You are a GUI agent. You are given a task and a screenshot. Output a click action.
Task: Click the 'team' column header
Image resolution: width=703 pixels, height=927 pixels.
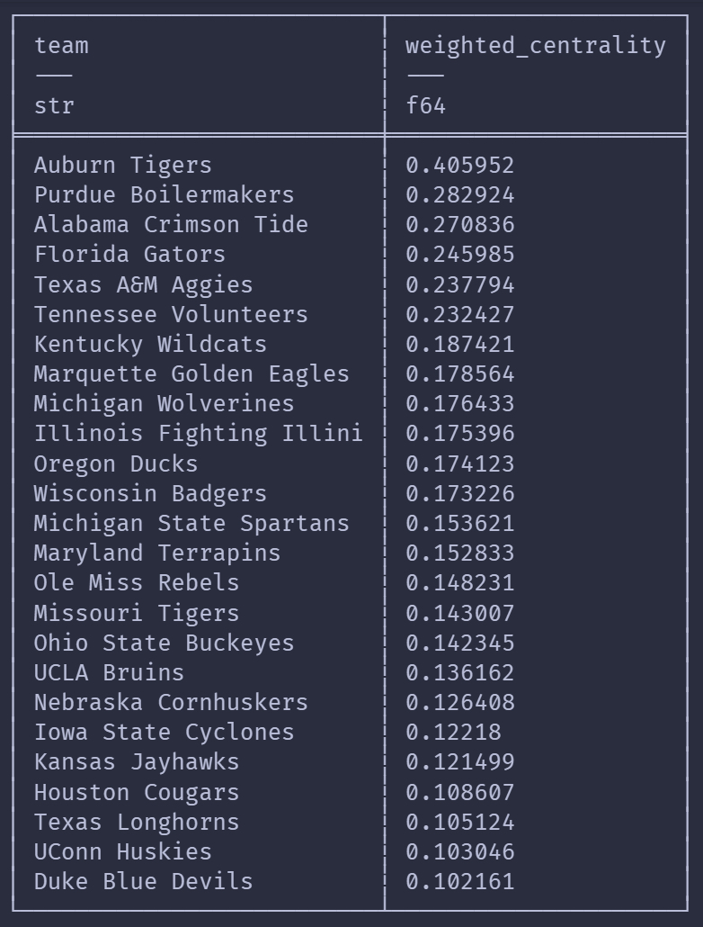[x=61, y=45]
